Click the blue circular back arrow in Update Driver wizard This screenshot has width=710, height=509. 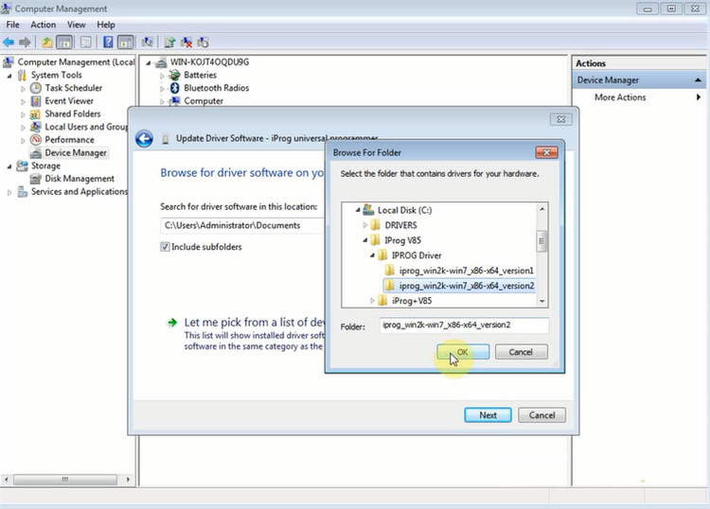pyautogui.click(x=144, y=139)
